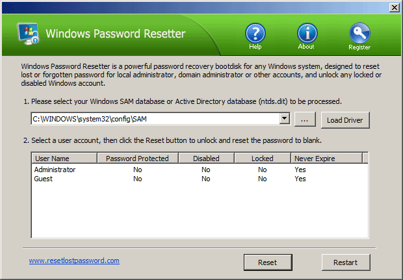Click the Never Expire column header

[326, 159]
